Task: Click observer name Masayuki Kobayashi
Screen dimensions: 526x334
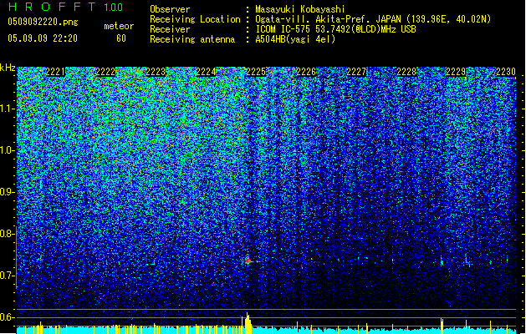Action: point(300,9)
